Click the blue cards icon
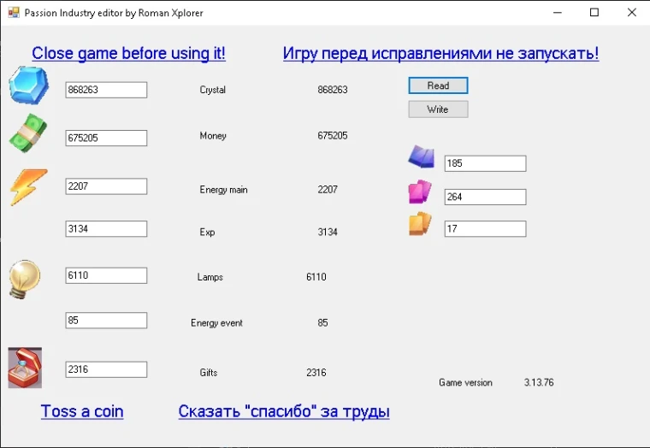 point(421,157)
